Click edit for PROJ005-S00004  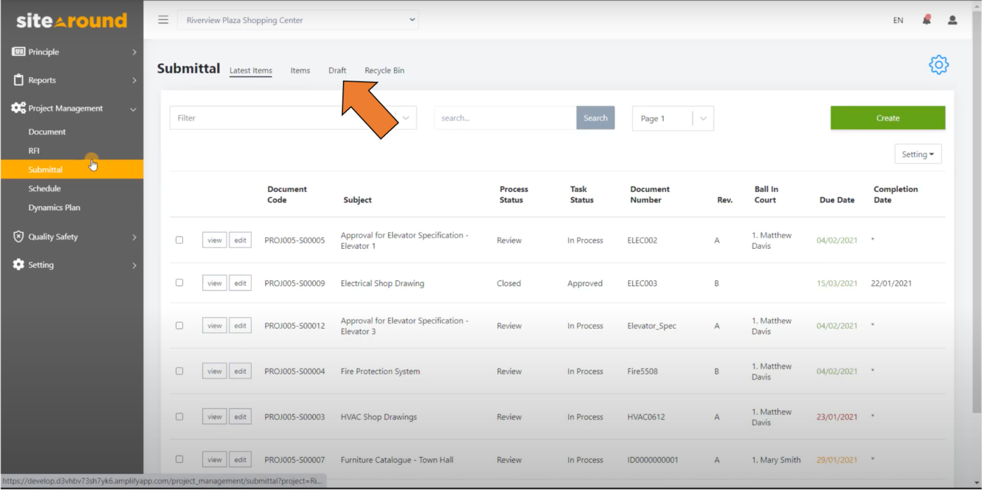coord(240,372)
